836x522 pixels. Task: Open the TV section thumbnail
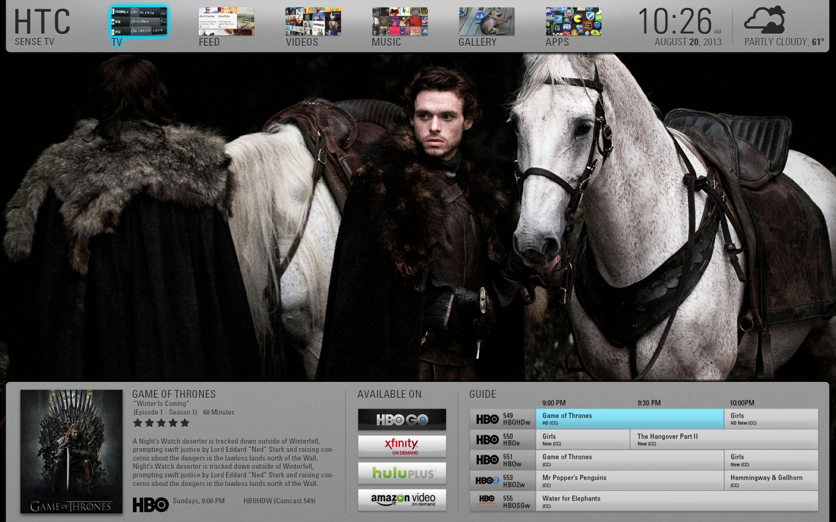(139, 21)
